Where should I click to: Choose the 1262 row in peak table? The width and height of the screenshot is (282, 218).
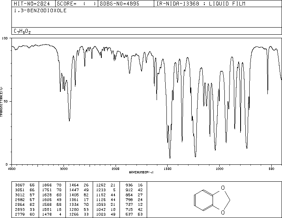tap(106, 185)
